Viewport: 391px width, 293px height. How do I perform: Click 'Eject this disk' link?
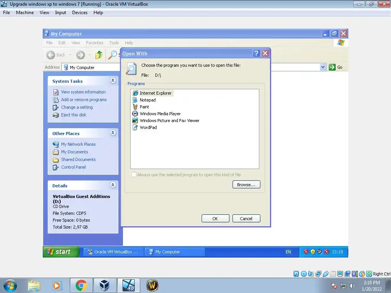[74, 115]
